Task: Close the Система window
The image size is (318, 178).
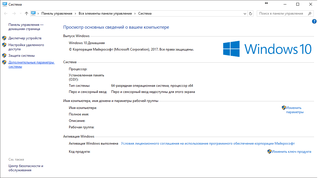Action: 310,4
